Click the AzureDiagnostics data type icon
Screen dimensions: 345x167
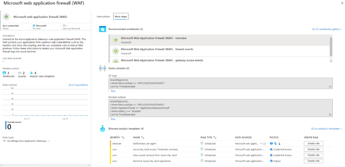tap(4, 141)
